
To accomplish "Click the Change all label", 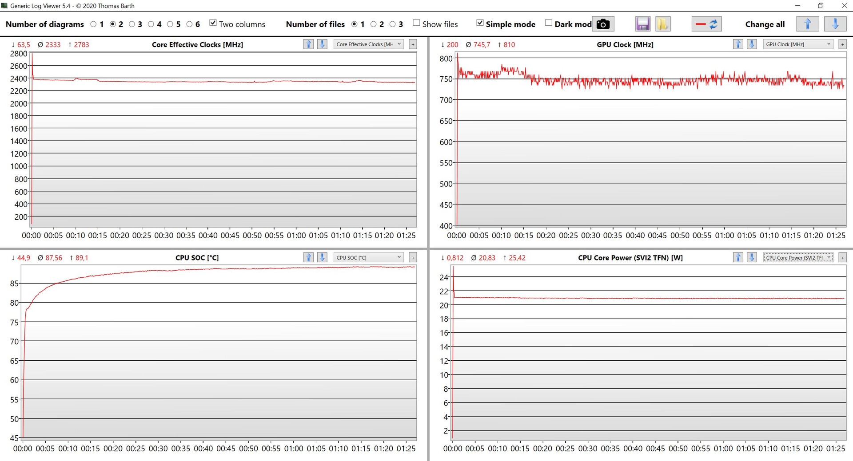I will pos(765,24).
